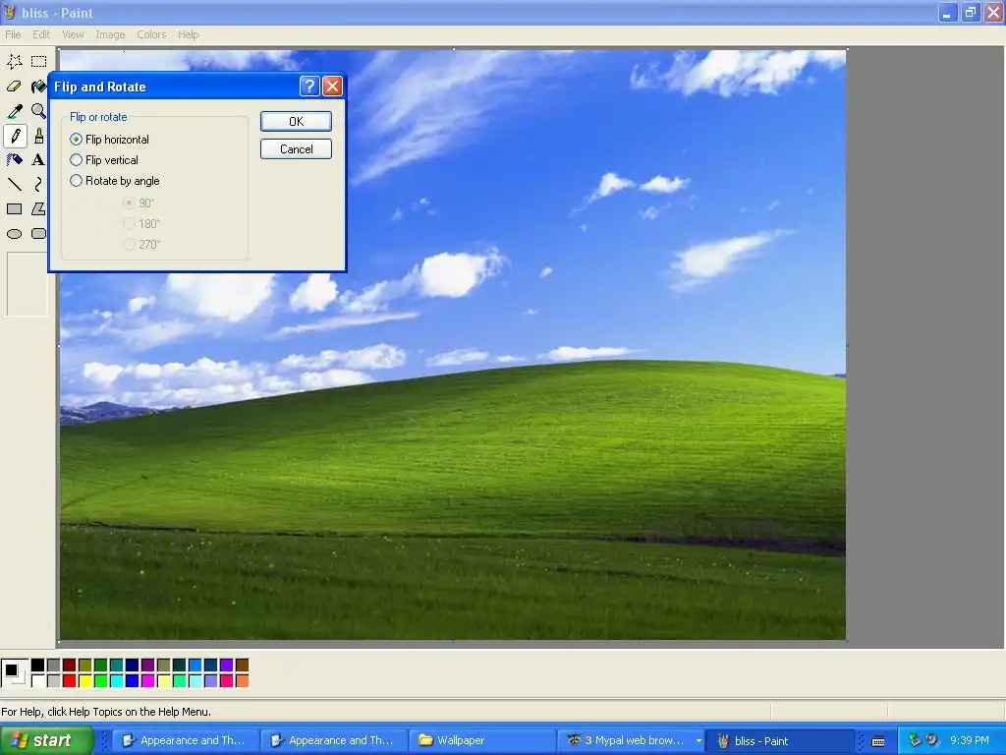
Task: Open the File menu
Action: click(x=13, y=34)
